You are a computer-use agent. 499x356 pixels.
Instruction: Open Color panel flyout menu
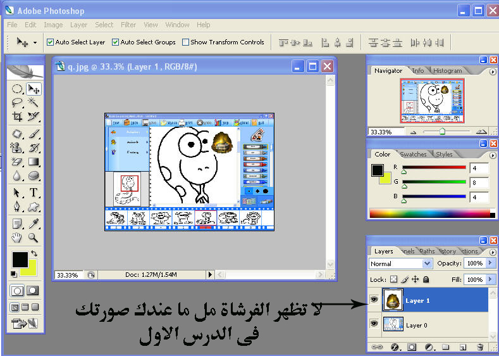(x=493, y=156)
